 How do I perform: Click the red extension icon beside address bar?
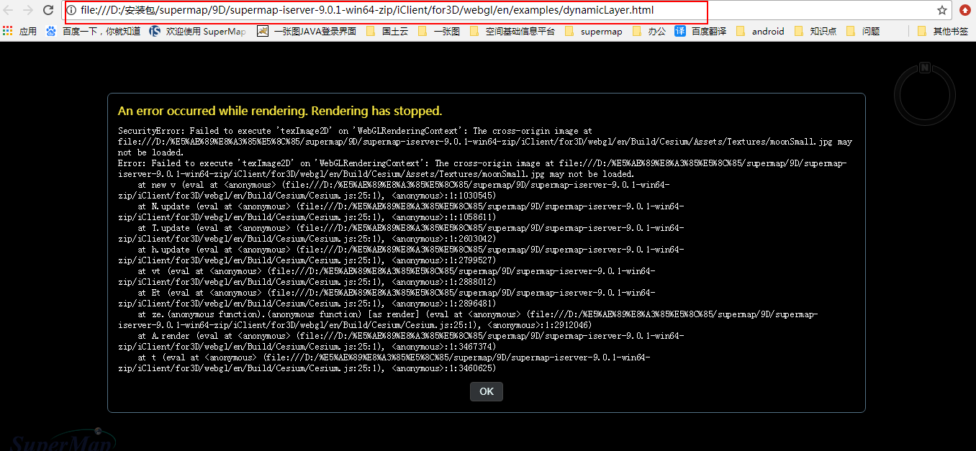966,11
